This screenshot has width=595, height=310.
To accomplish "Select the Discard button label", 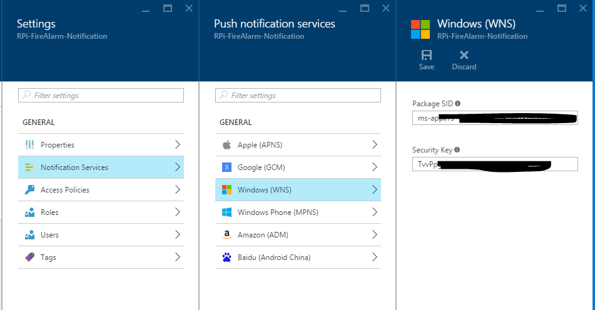I will [464, 67].
